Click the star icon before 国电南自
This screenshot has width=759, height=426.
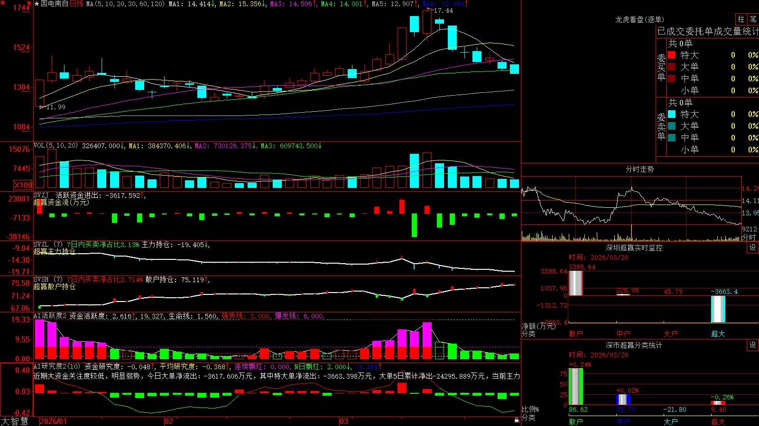(37, 4)
